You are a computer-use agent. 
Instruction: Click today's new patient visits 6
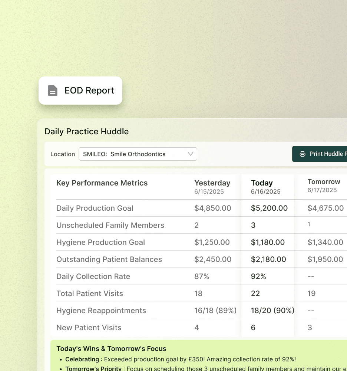click(253, 328)
